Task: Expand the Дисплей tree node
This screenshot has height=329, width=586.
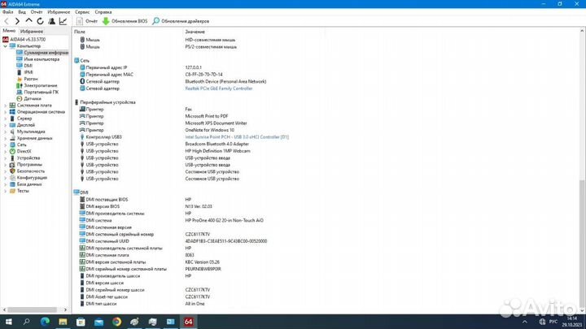Action: (5, 125)
